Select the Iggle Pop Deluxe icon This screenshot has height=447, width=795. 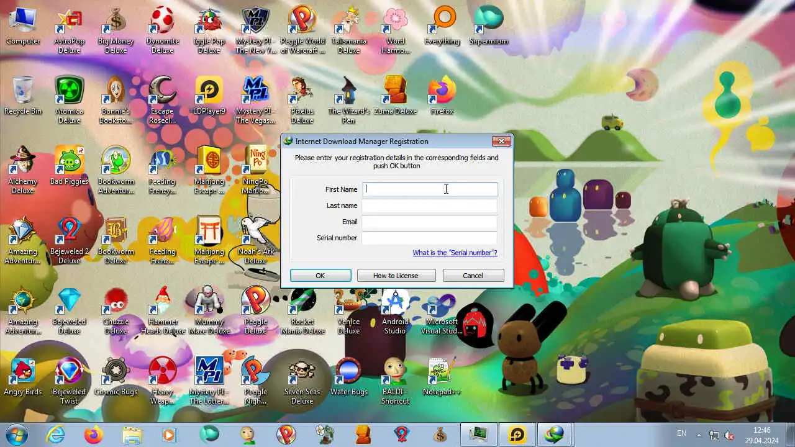(209, 30)
